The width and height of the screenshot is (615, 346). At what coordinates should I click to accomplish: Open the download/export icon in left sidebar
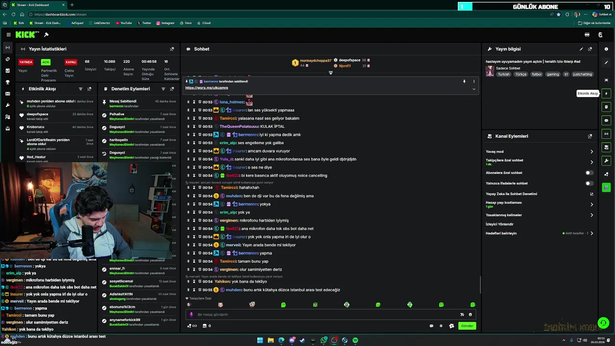tap(7, 128)
